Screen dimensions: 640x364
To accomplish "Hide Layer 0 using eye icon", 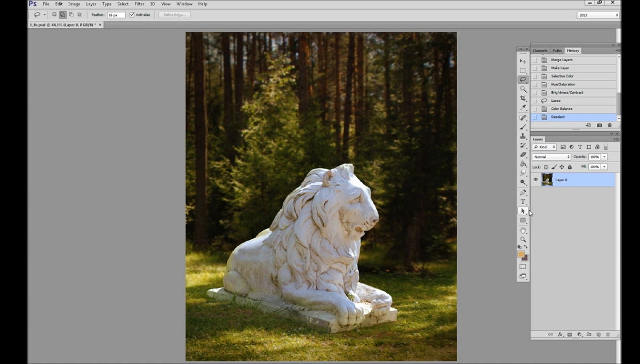I will (535, 180).
